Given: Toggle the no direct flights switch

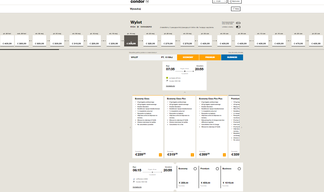Looking at the screenshot, I should 238,23.
